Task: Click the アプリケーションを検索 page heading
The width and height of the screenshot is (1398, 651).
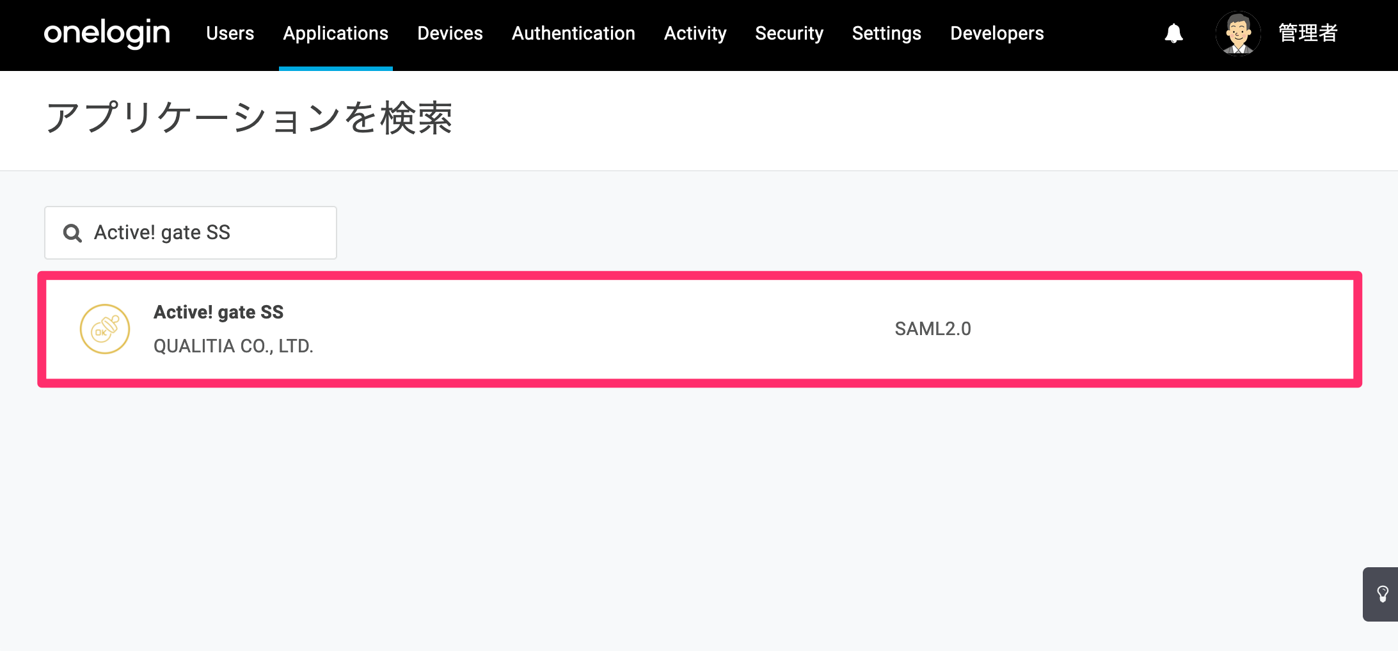Action: point(250,118)
